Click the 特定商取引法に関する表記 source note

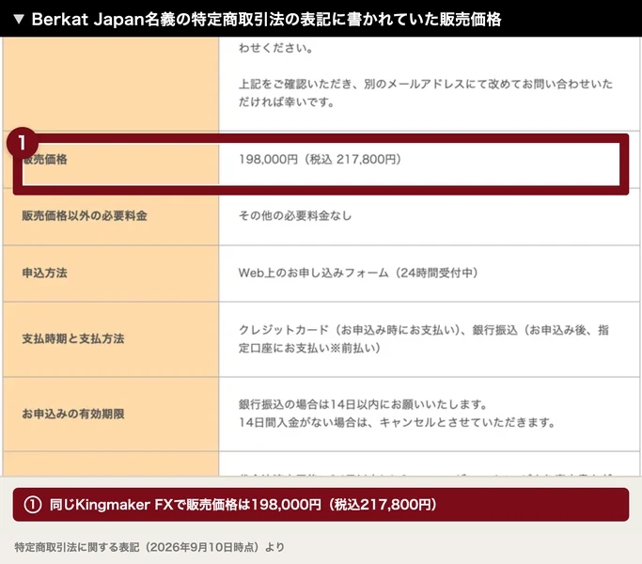click(x=149, y=547)
